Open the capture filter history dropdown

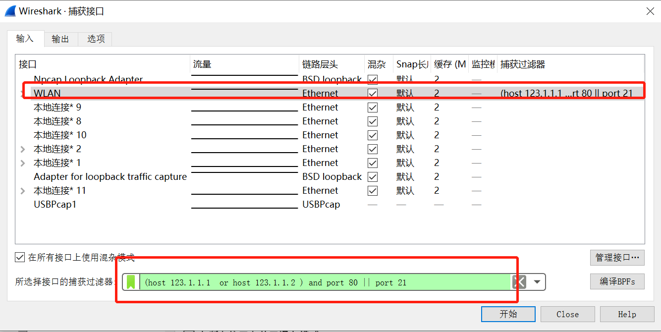(x=537, y=282)
